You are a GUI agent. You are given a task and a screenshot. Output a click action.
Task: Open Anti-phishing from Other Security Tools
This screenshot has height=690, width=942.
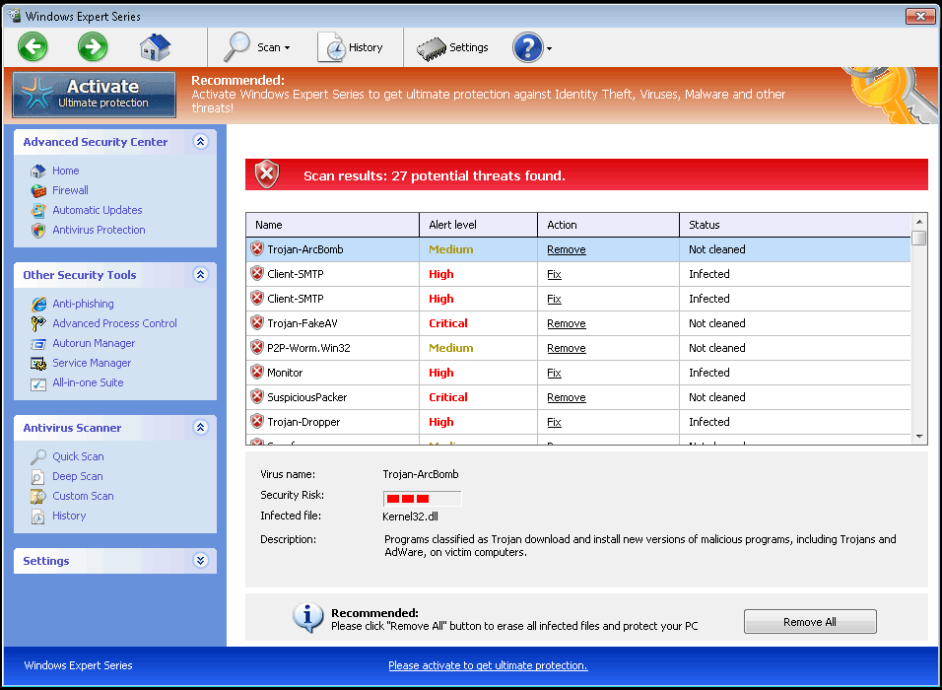(83, 304)
